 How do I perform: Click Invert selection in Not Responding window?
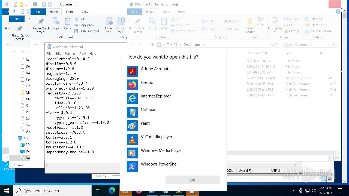318,31
